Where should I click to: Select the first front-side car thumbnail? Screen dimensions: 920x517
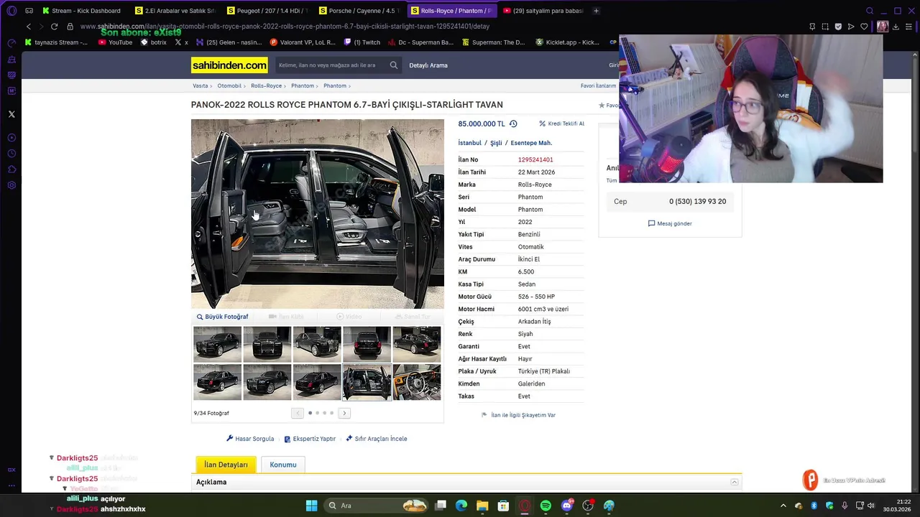tap(217, 344)
